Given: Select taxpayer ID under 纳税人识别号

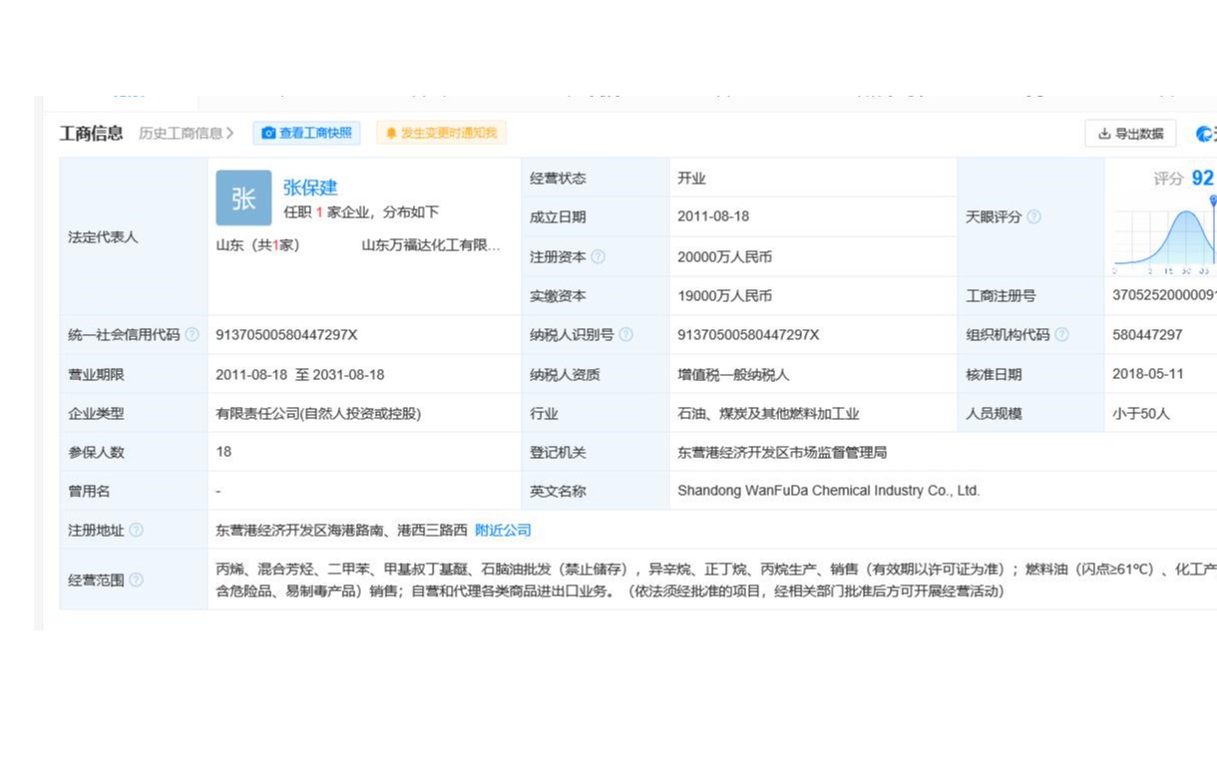Looking at the screenshot, I should (x=748, y=335).
